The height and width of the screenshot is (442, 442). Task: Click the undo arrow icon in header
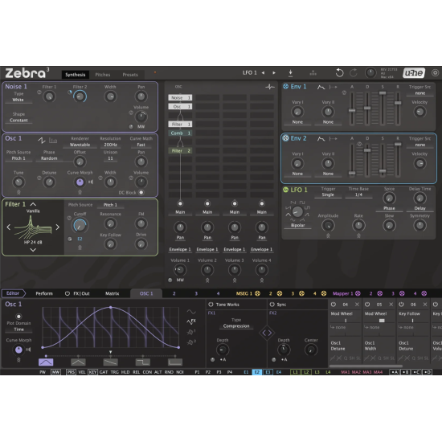pos(339,73)
